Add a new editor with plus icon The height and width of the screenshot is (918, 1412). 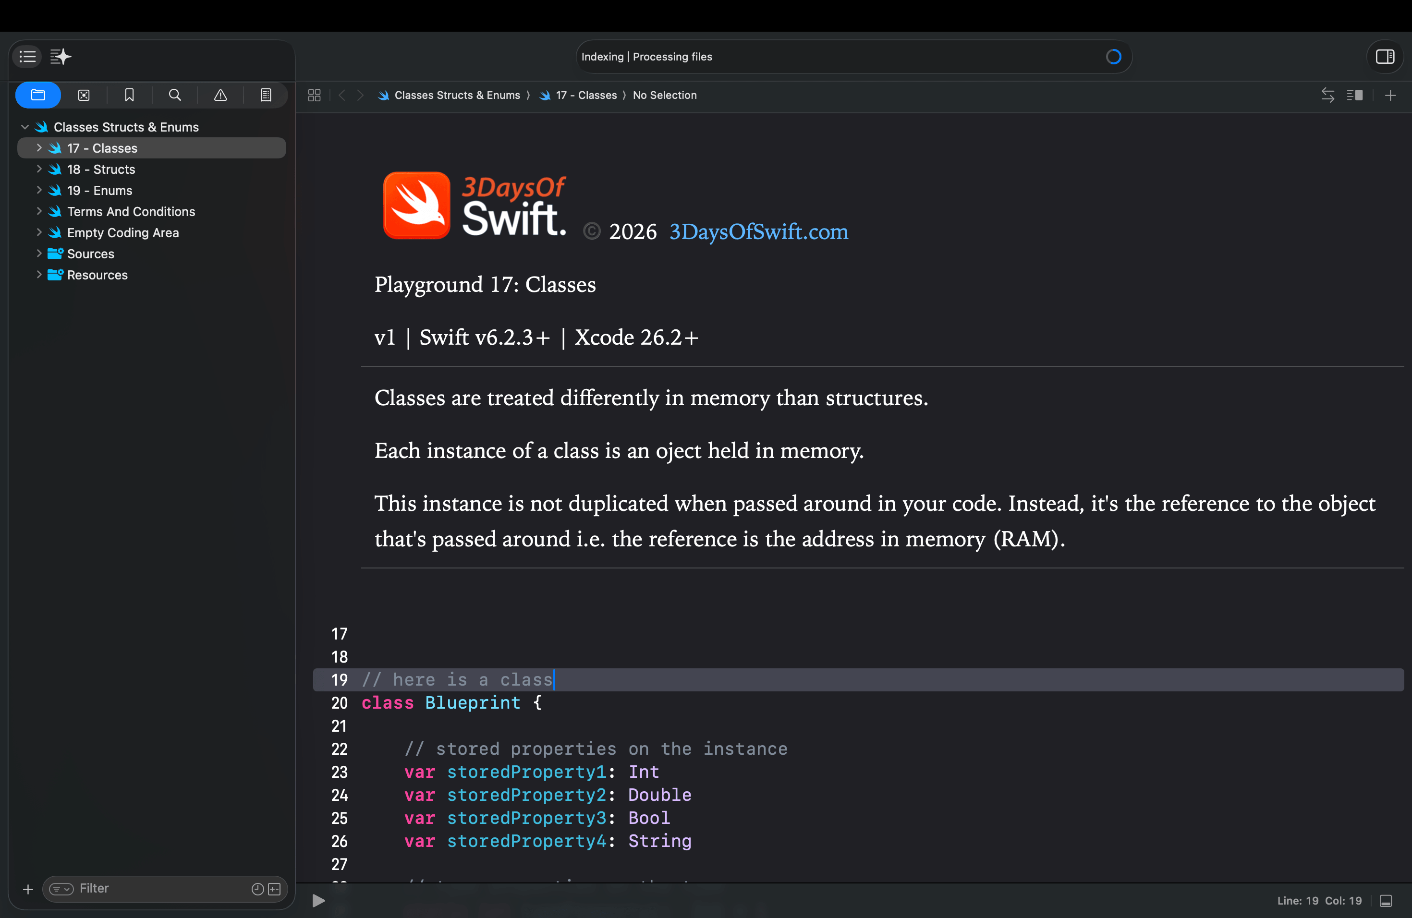[x=1390, y=95]
